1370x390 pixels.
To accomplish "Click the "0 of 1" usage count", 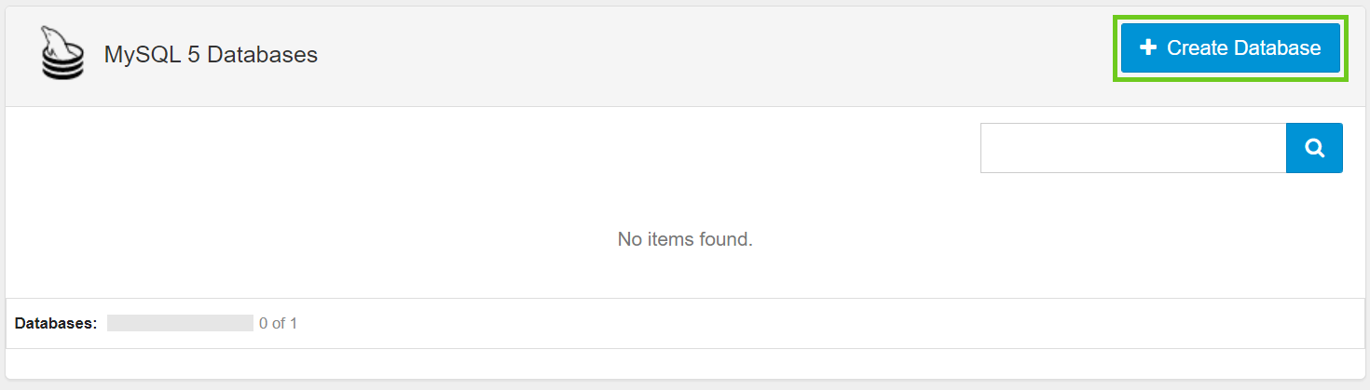I will click(x=279, y=324).
